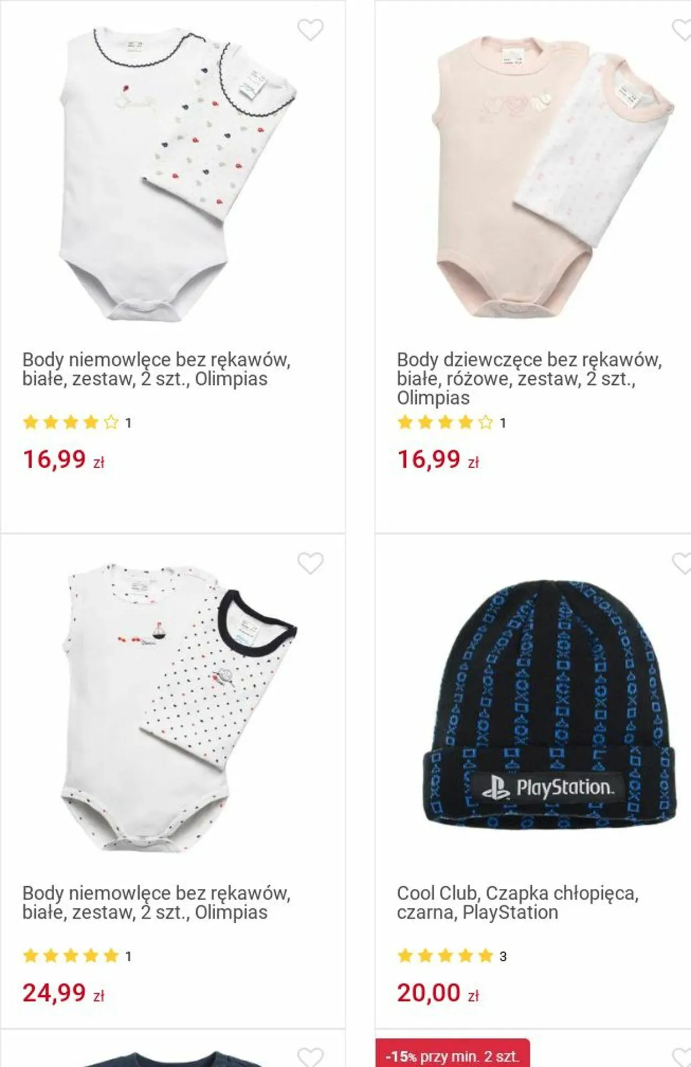The image size is (691, 1067).
Task: Favorite the pink girls' body set
Action: pyautogui.click(x=682, y=30)
